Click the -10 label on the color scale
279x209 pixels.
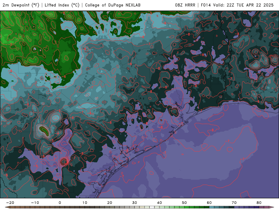pos(35,203)
